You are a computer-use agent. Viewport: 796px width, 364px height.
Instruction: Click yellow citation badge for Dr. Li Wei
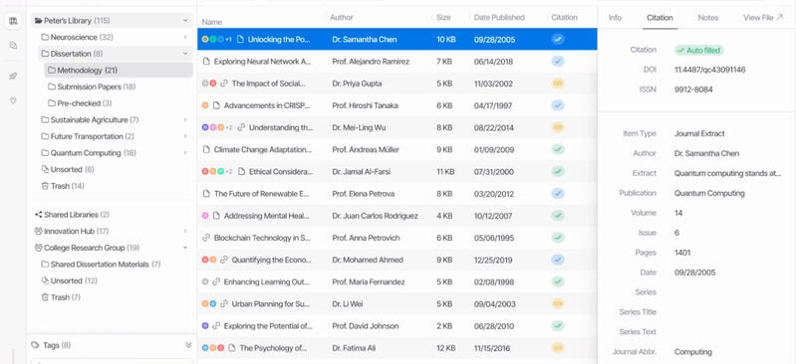pyautogui.click(x=558, y=303)
